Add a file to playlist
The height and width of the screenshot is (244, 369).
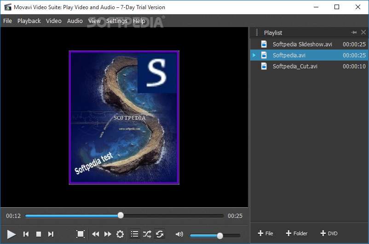265,233
